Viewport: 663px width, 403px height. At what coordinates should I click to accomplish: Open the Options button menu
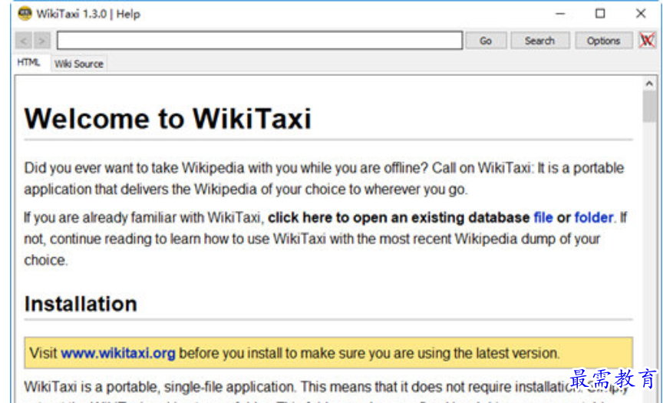pos(603,41)
